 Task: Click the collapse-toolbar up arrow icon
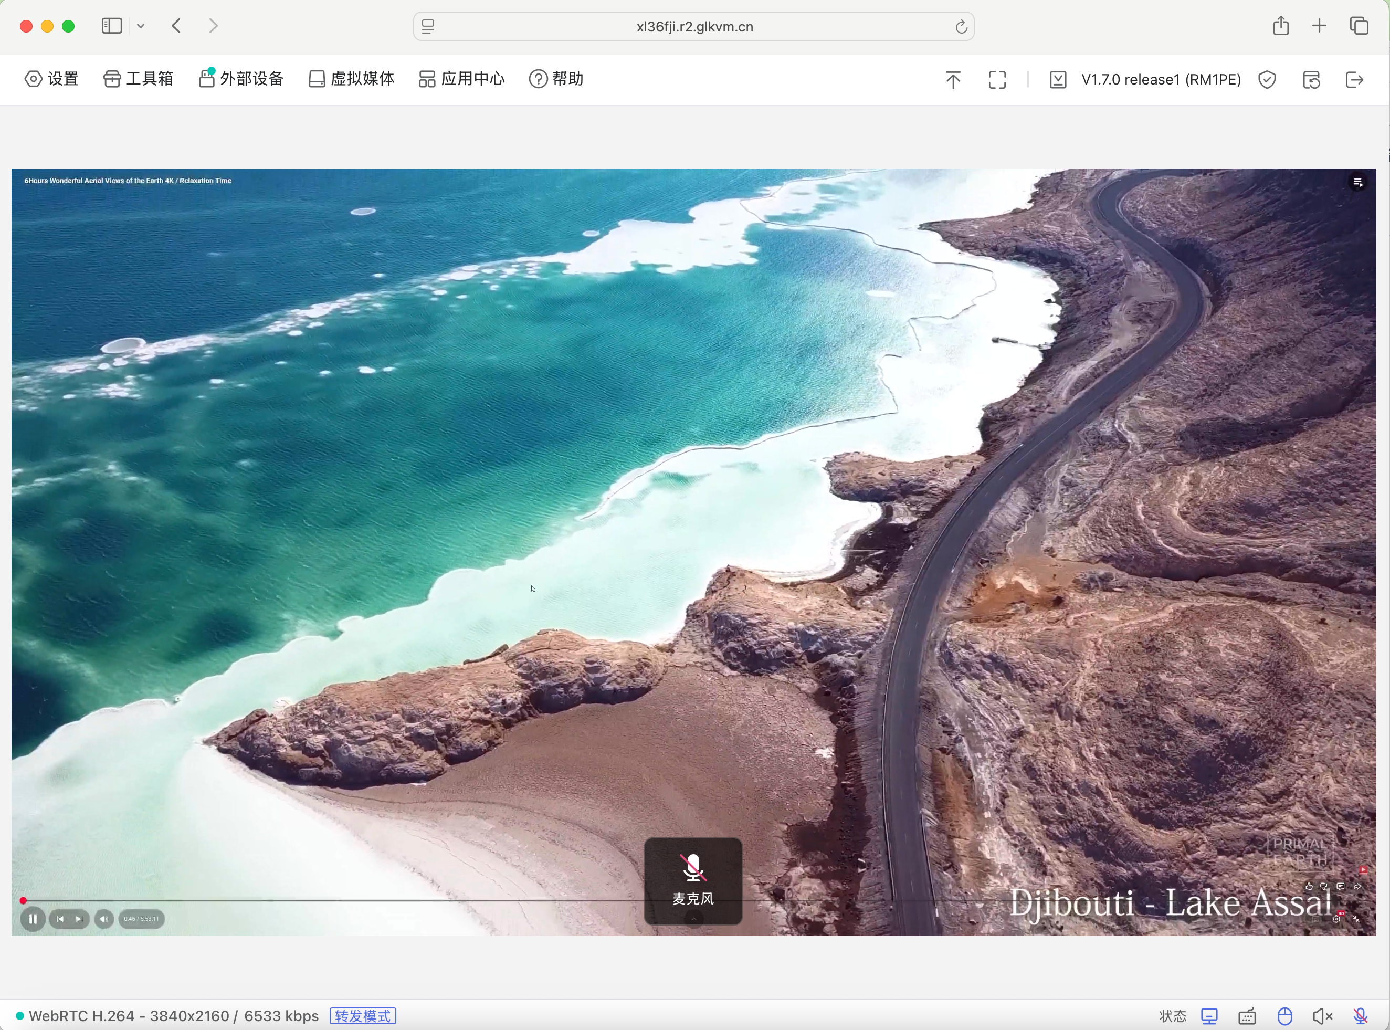click(x=952, y=80)
